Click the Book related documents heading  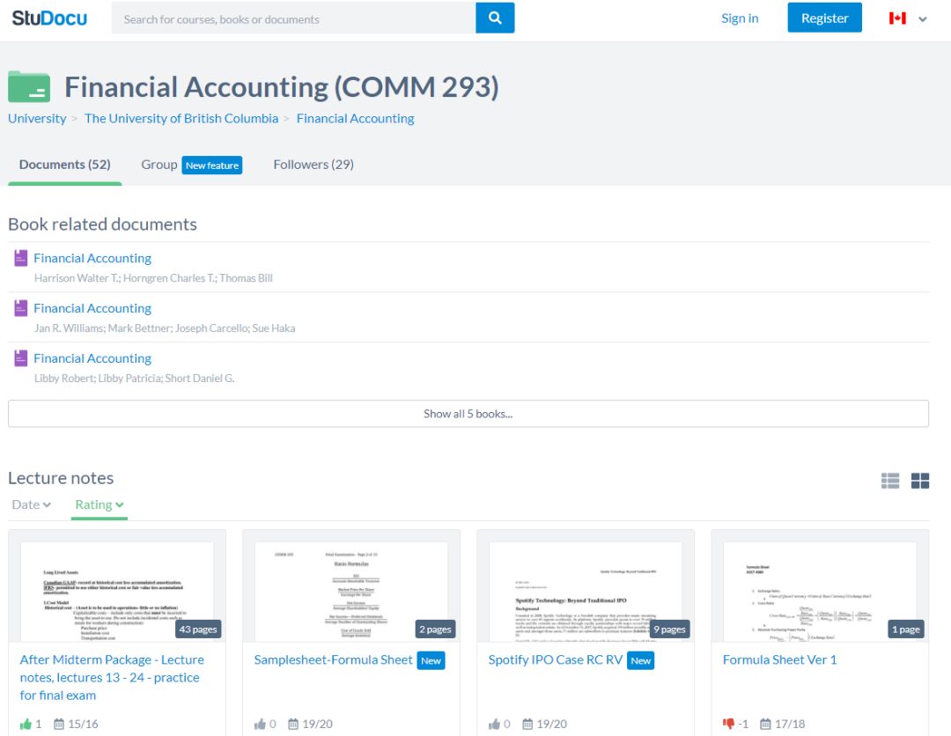(102, 224)
